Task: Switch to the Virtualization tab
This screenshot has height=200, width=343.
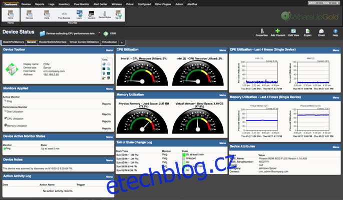Action: (109, 42)
